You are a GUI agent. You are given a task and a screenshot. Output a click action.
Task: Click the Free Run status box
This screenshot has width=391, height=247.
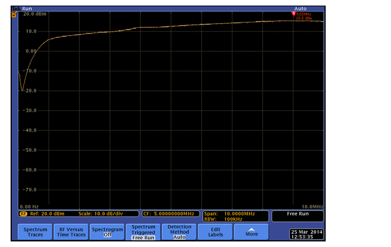[298, 216]
